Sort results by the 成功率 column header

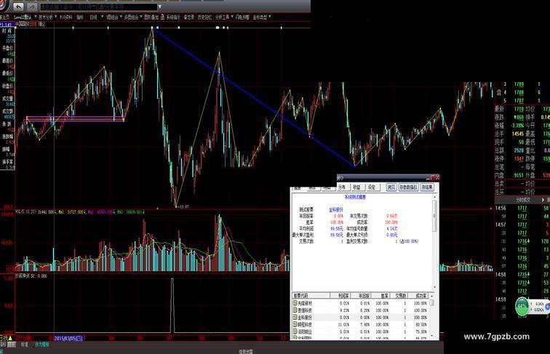pos(418,296)
